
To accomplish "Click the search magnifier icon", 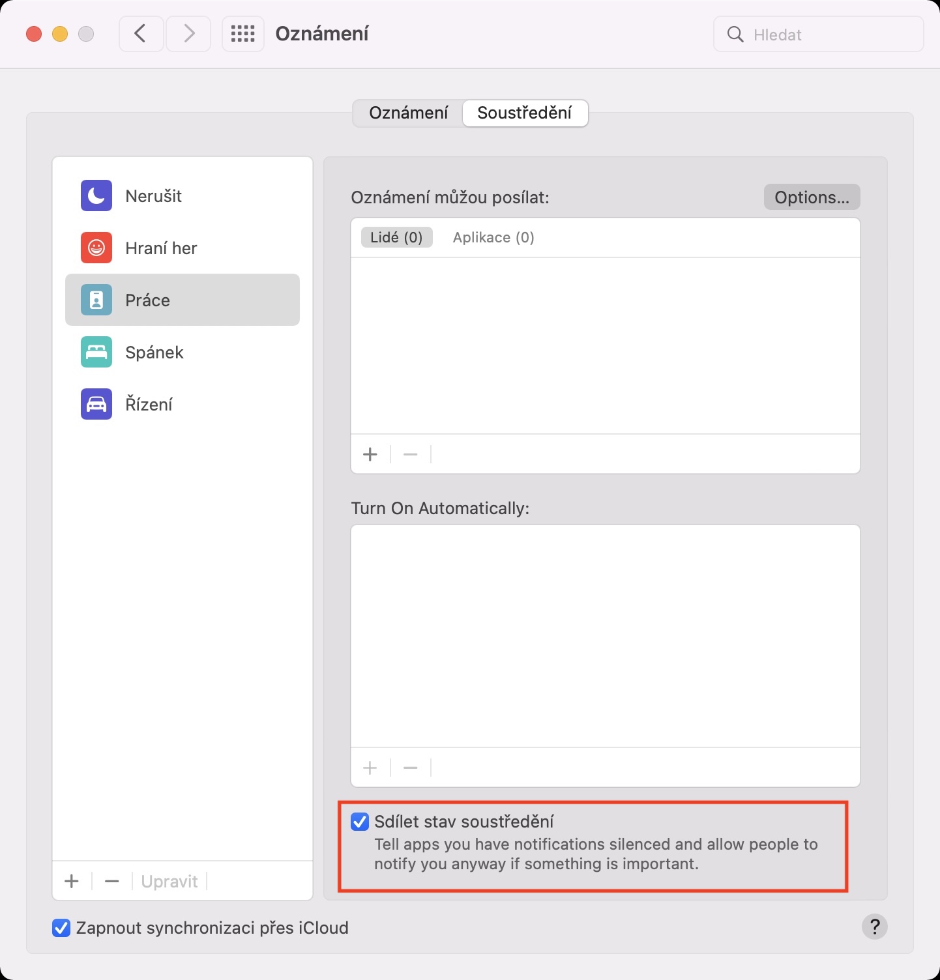I will [x=735, y=35].
